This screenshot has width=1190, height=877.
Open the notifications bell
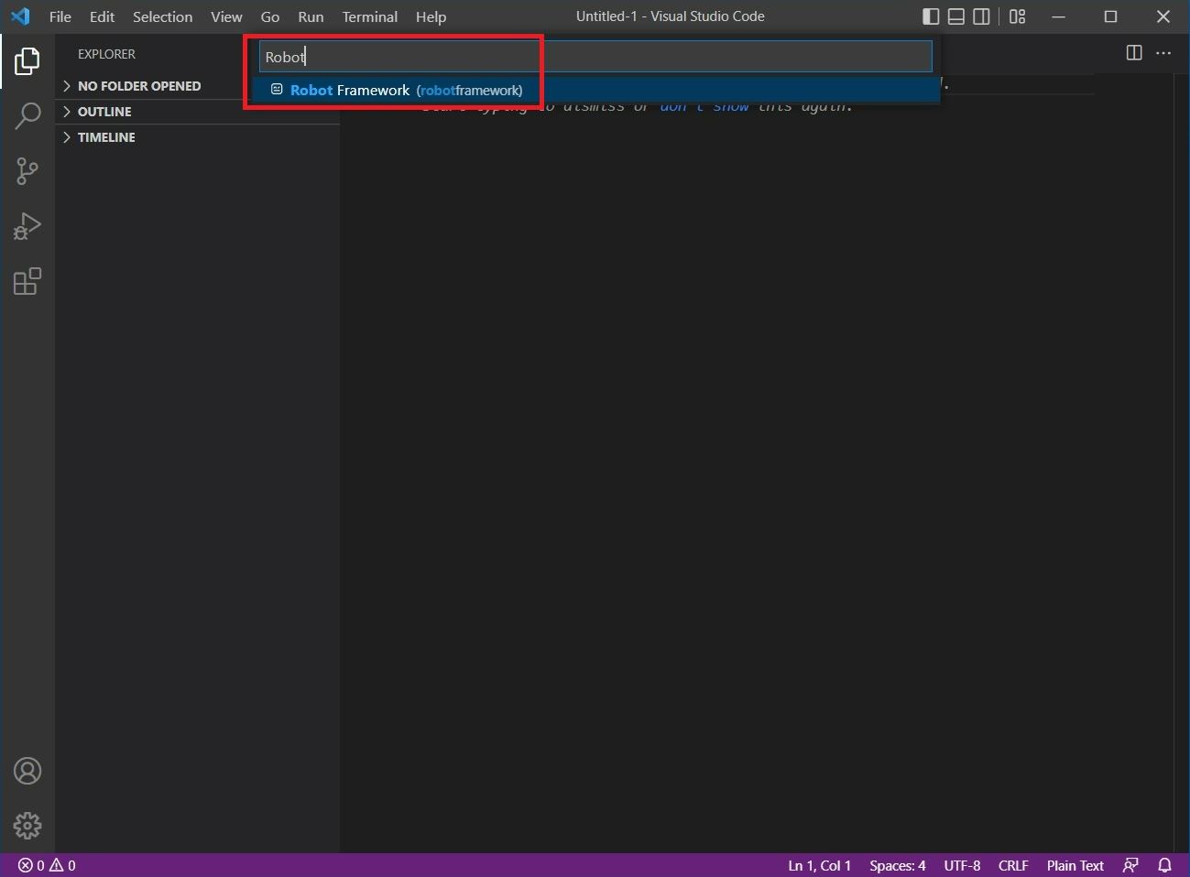[1165, 865]
